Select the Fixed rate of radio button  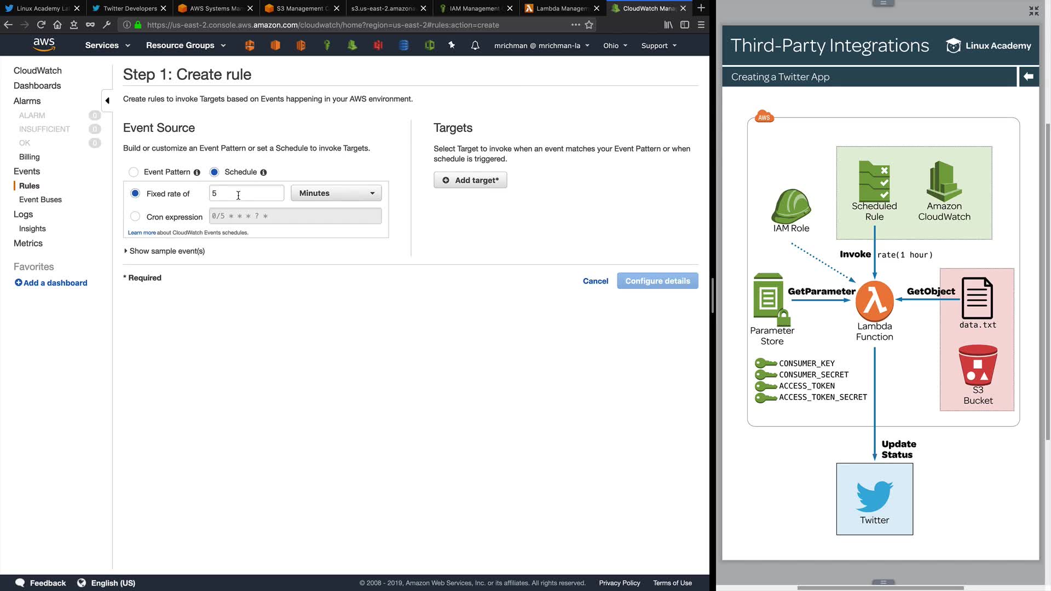135,193
